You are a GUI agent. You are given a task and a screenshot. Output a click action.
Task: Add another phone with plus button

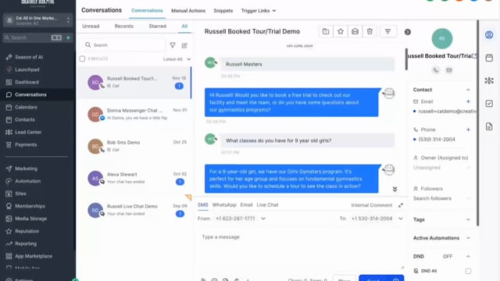pyautogui.click(x=468, y=130)
